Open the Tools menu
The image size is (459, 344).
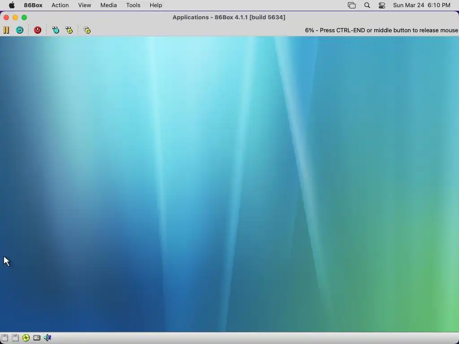click(x=133, y=5)
